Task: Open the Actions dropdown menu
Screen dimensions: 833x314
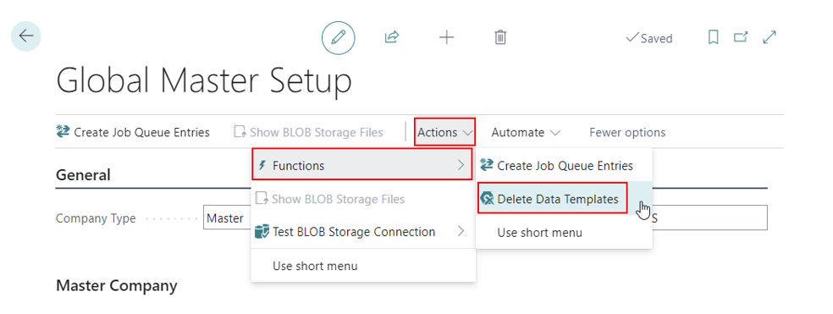Action: click(x=444, y=132)
